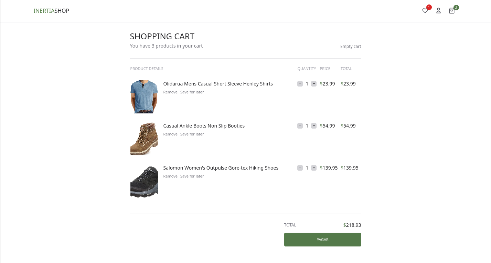Open the blue Henley shirt thumbnail

pyautogui.click(x=144, y=97)
